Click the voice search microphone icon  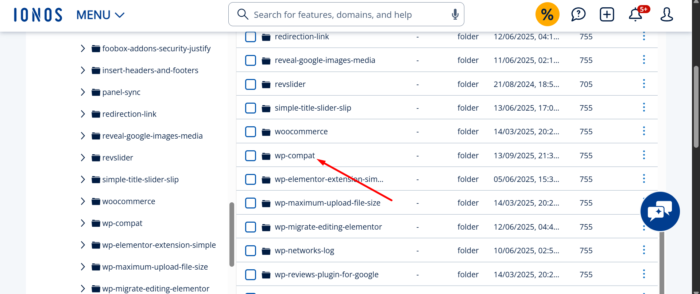pos(455,15)
